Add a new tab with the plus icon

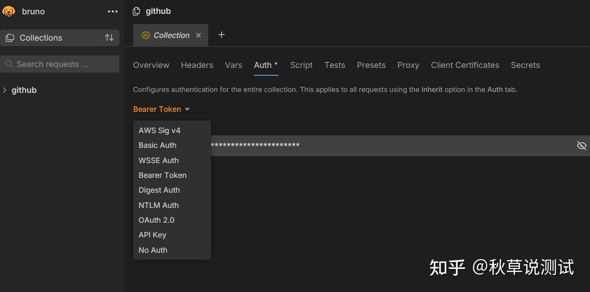(221, 35)
